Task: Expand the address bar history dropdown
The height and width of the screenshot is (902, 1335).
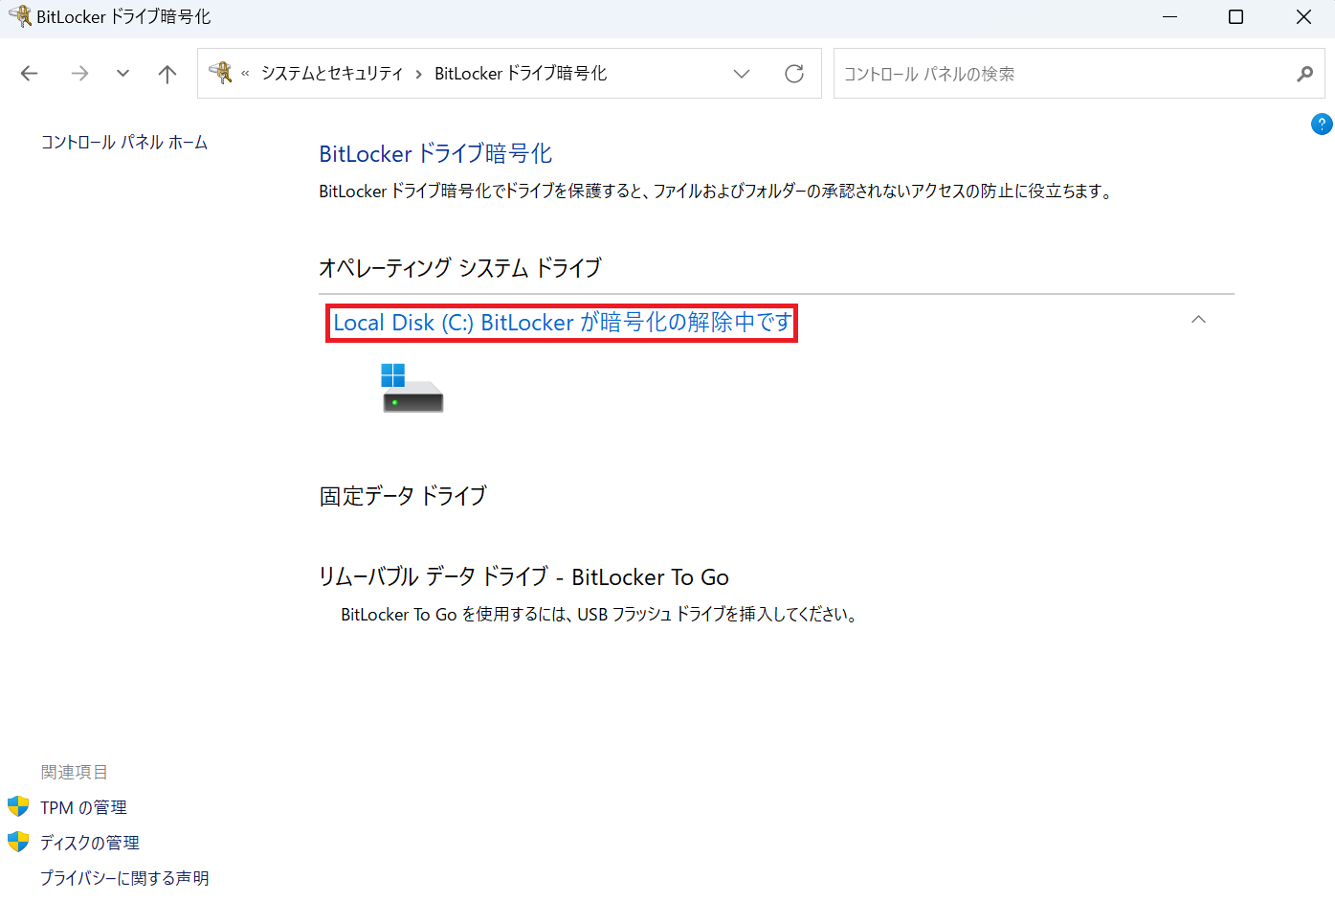Action: point(742,74)
